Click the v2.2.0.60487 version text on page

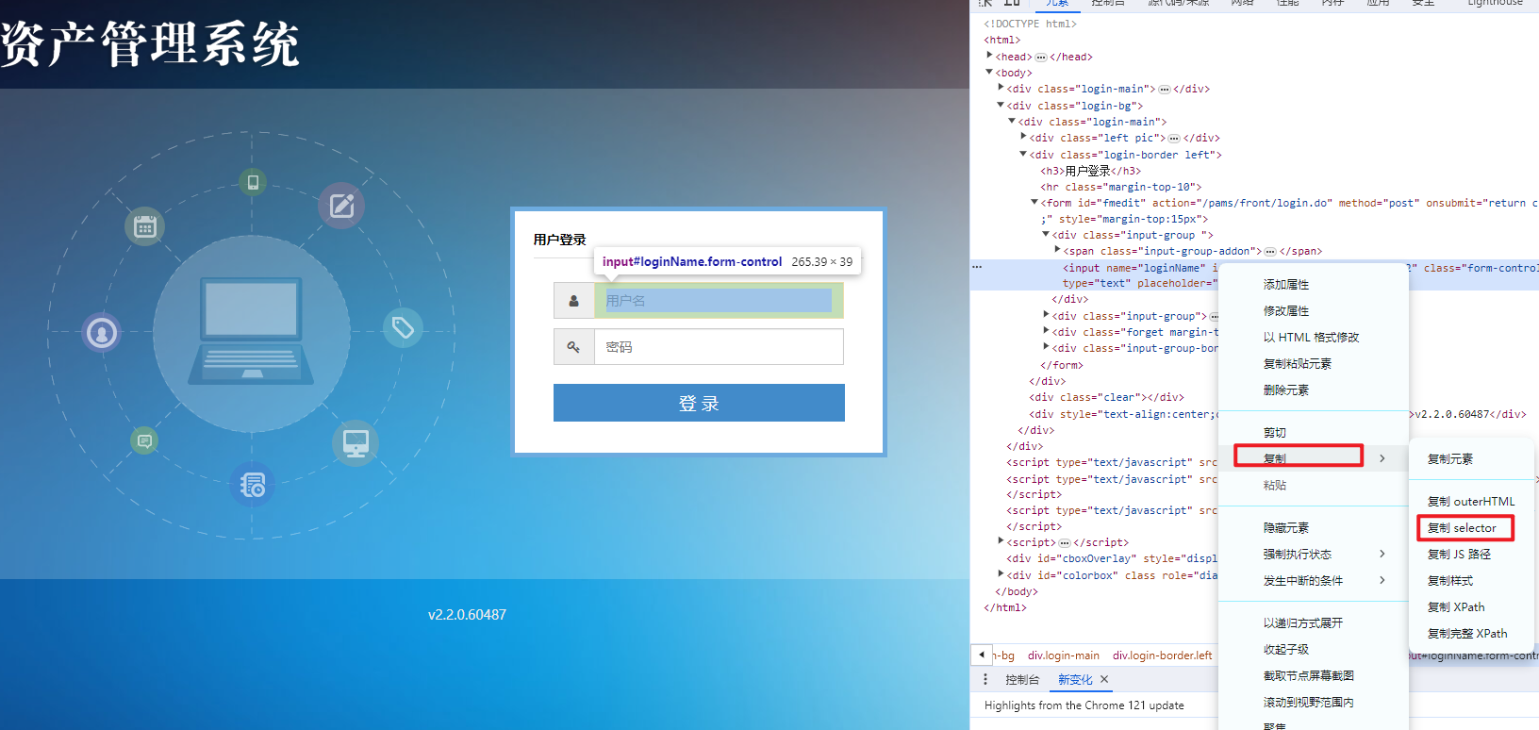[x=467, y=615]
